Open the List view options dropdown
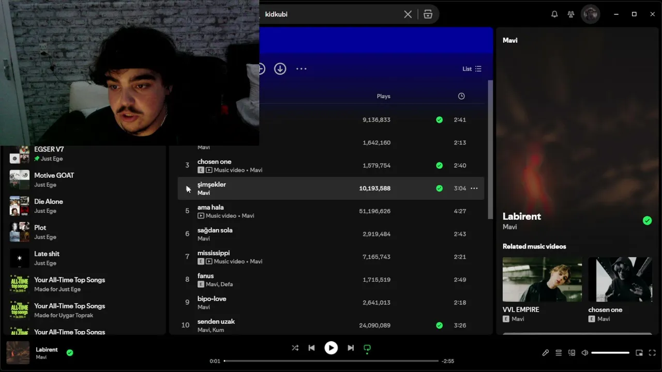This screenshot has height=372, width=662. pyautogui.click(x=472, y=69)
